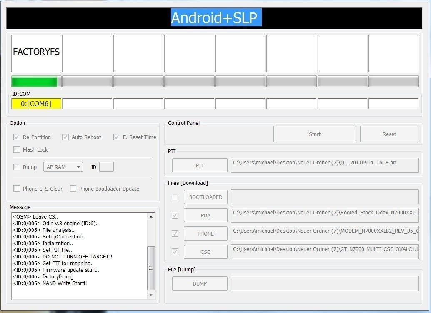
Task: Click the 'NAND Write Start!!' log line
Action: click(x=50, y=283)
